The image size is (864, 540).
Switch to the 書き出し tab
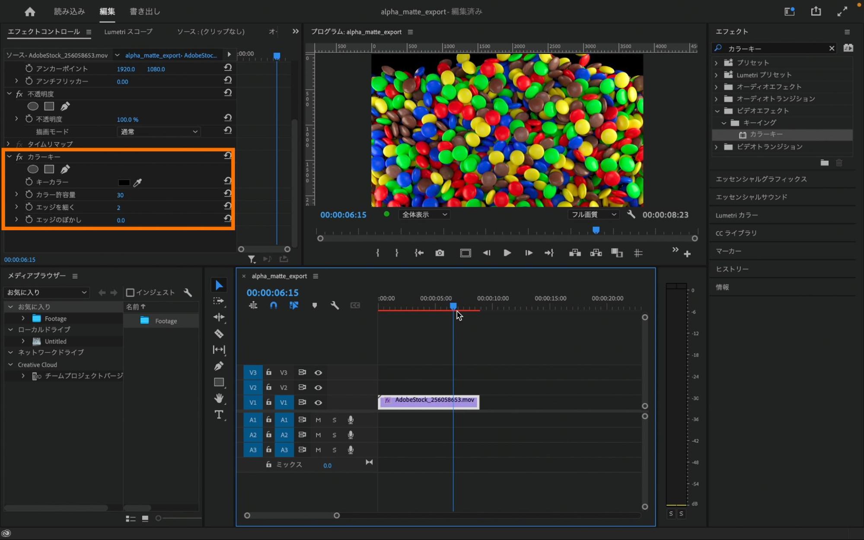pyautogui.click(x=145, y=12)
